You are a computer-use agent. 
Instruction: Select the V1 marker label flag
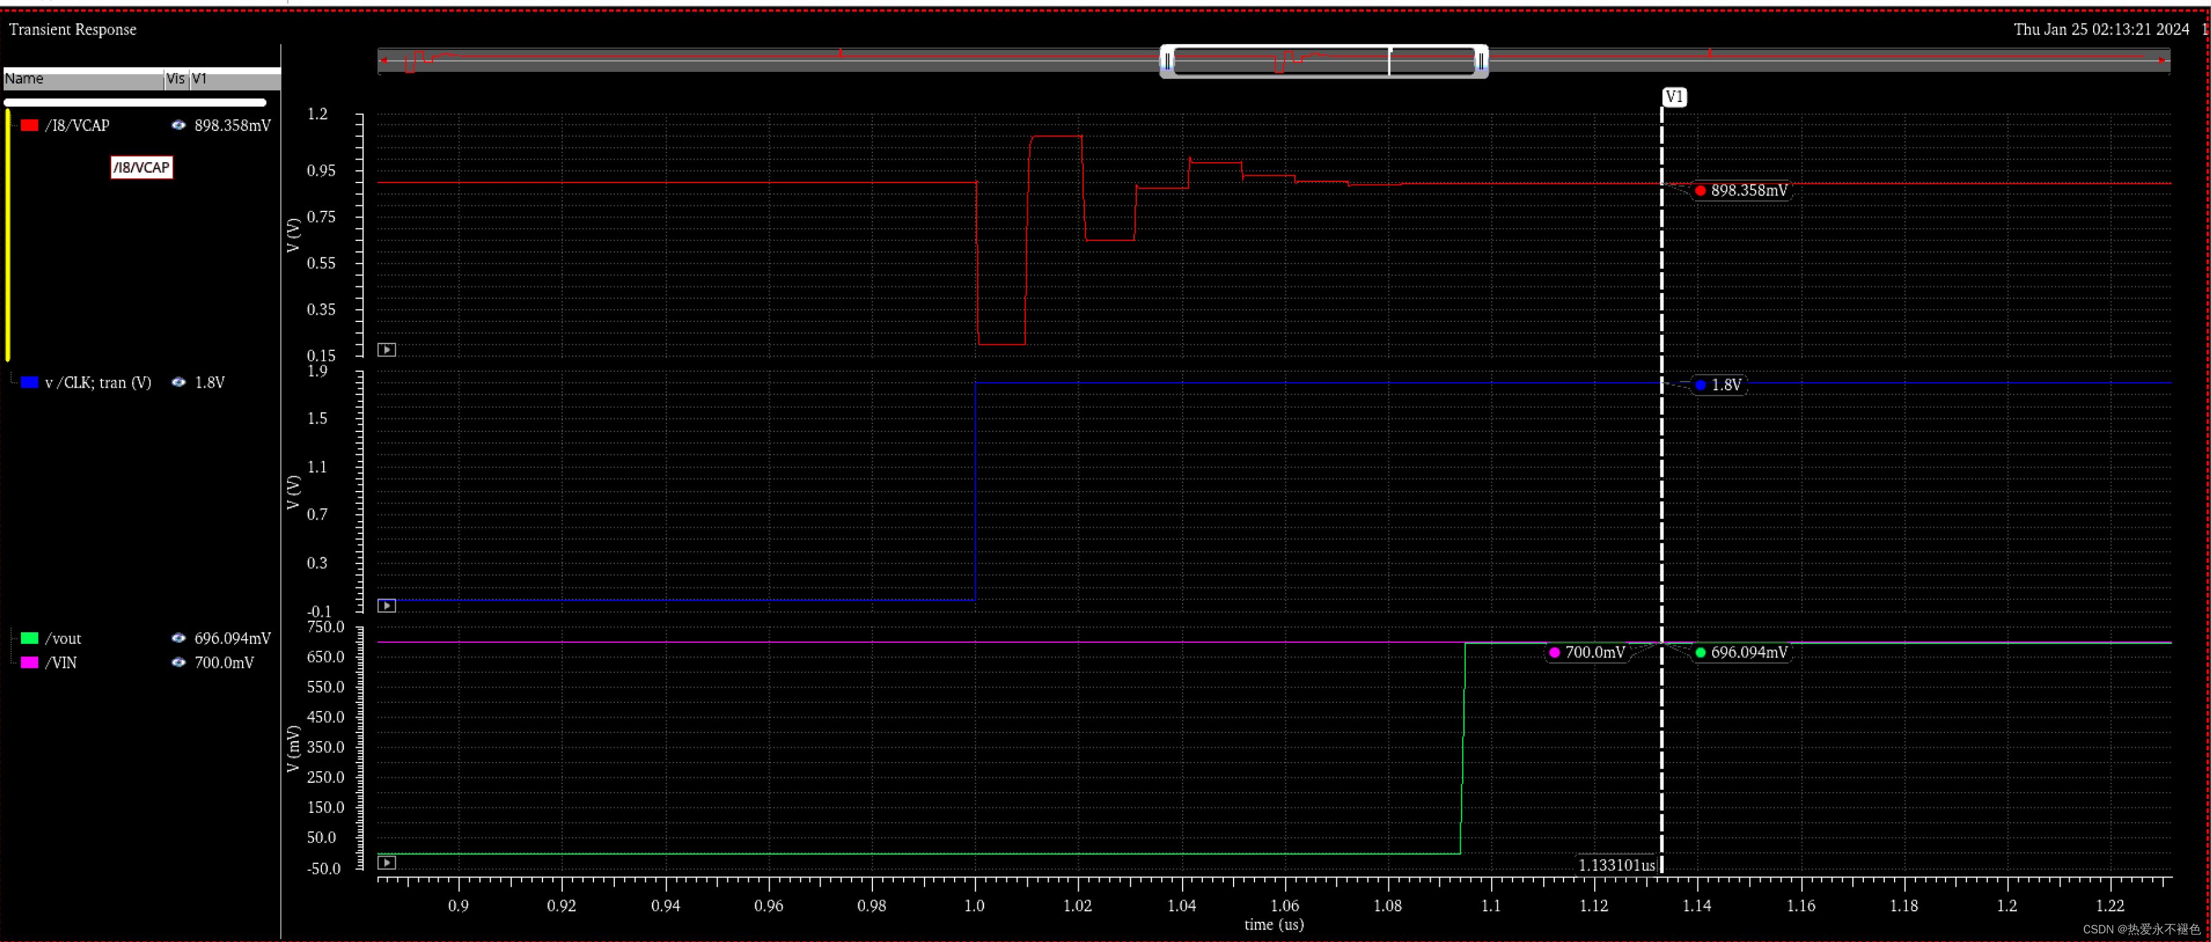pos(1673,97)
